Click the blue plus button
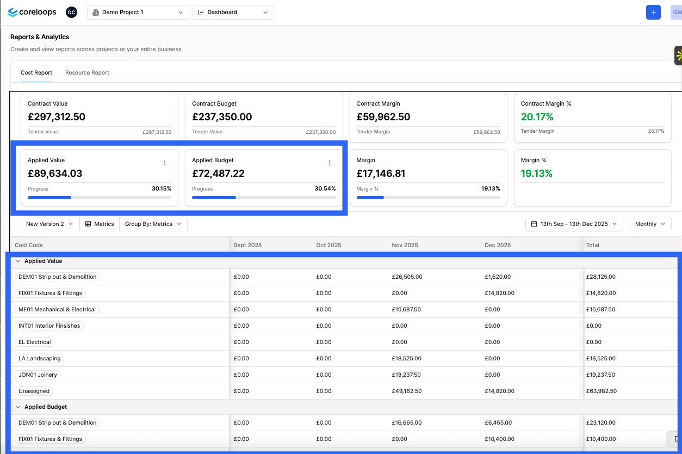This screenshot has height=454, width=682. tap(653, 12)
